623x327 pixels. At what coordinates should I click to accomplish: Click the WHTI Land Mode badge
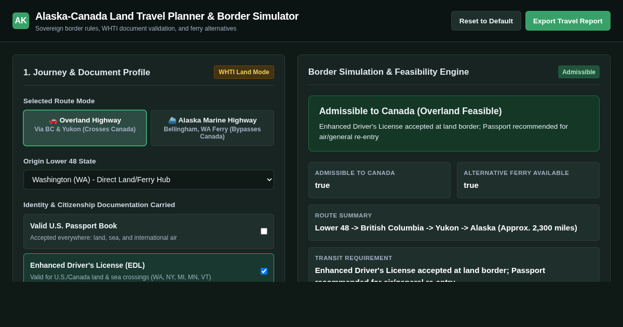click(244, 72)
